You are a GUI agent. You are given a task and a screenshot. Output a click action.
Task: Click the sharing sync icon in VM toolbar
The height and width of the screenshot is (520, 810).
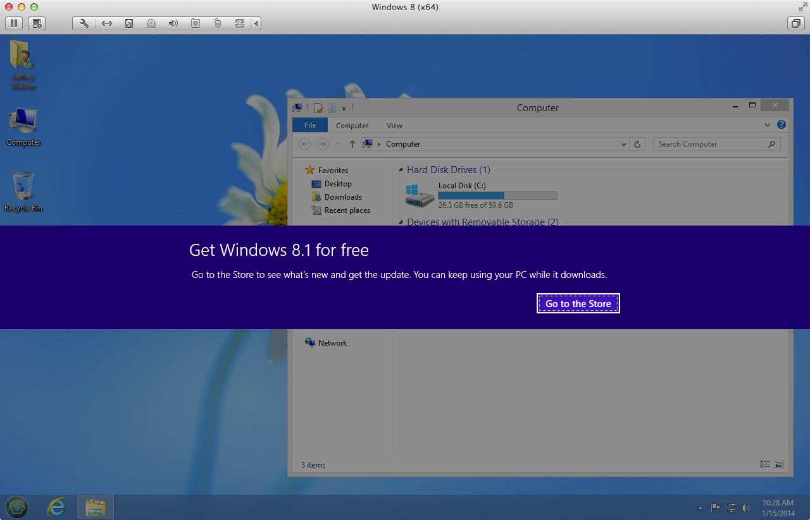tap(239, 23)
